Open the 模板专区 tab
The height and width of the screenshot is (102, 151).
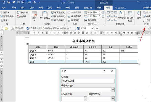17,28
